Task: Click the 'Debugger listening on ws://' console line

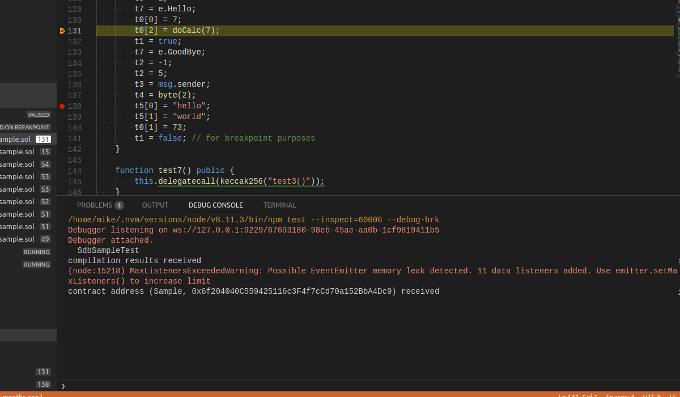Action: click(x=253, y=230)
